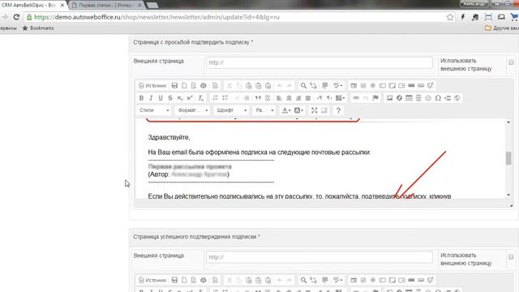
Task: Open Text Color dropdown in subscription request editor
Action: click(286, 110)
